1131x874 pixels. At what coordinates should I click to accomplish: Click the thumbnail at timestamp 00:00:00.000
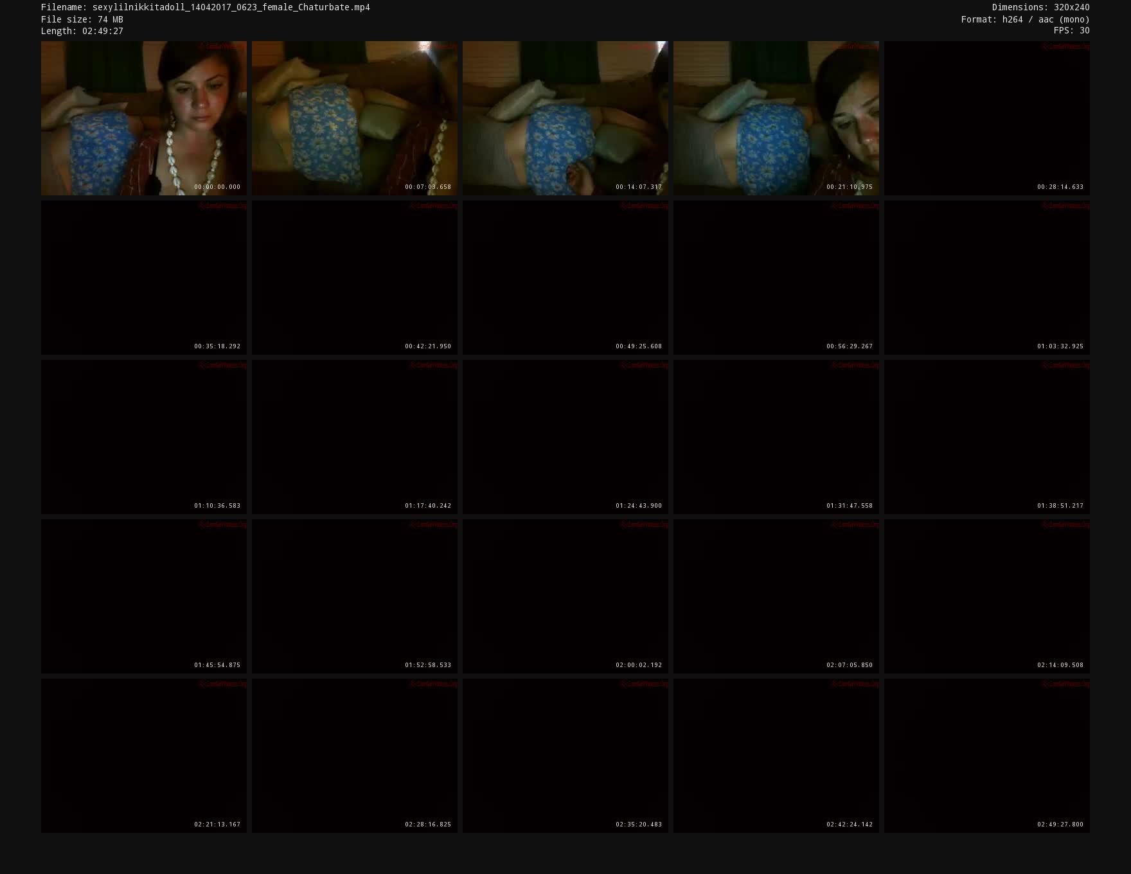pyautogui.click(x=143, y=118)
